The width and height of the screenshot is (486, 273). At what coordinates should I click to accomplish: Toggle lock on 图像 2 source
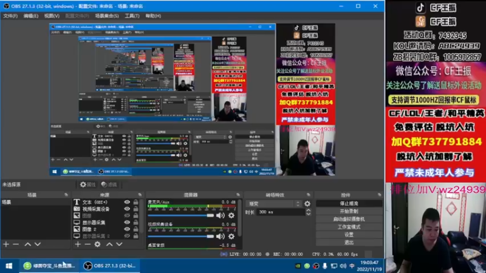135,229
